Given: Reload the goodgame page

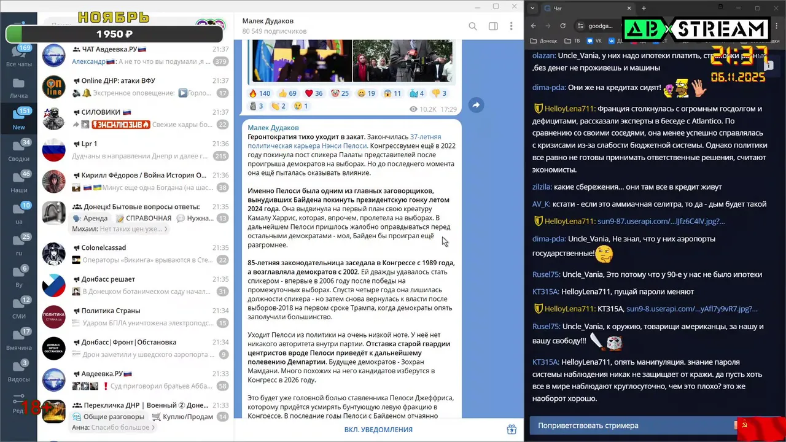Looking at the screenshot, I should point(563,26).
